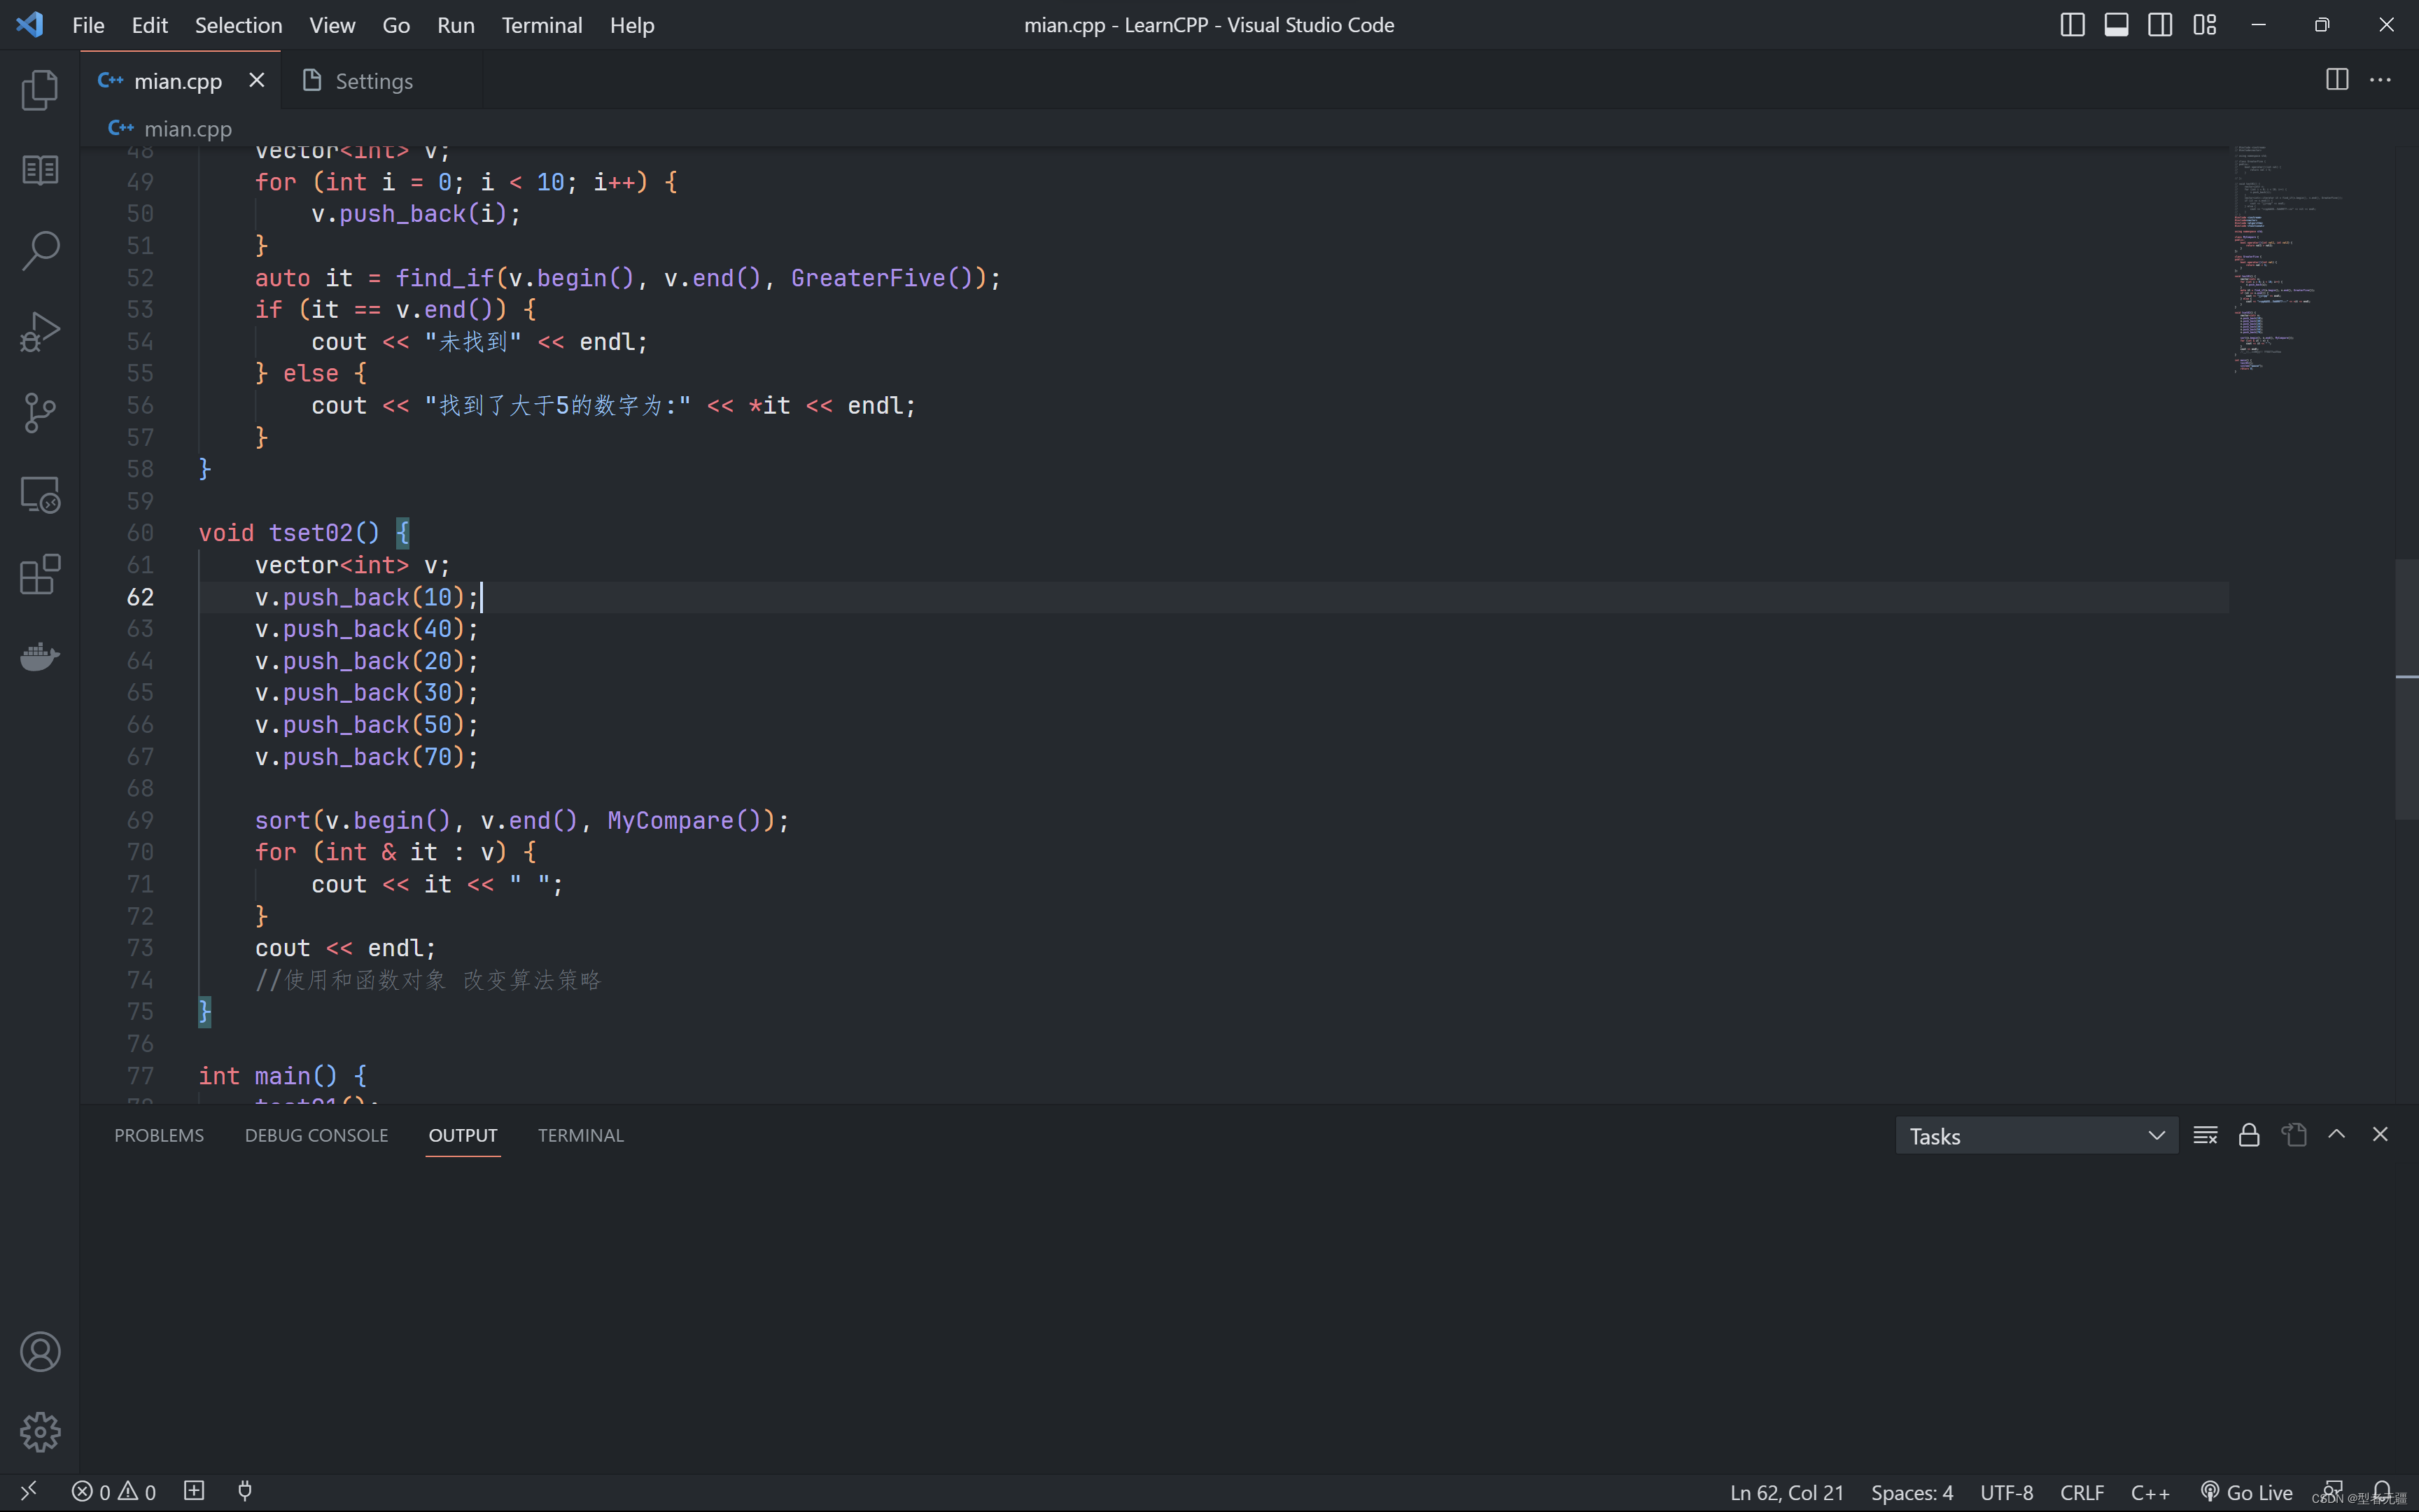Maximize panel with the chevron up
Viewport: 2419px width, 1512px height.
tap(2336, 1134)
